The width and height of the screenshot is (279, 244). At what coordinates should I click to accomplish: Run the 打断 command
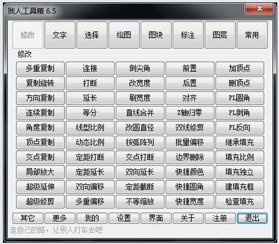click(x=90, y=83)
